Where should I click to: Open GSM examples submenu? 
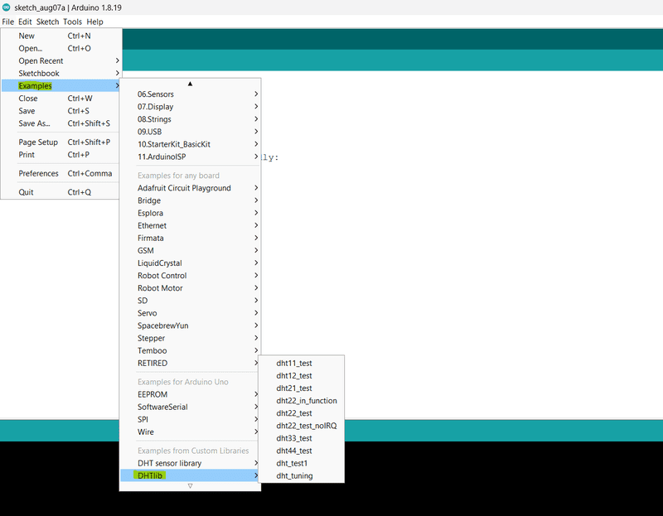click(x=190, y=251)
